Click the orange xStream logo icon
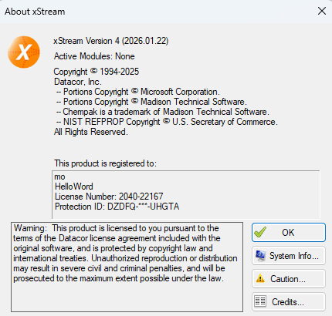Screen dimensions: 332x316 click(24, 52)
